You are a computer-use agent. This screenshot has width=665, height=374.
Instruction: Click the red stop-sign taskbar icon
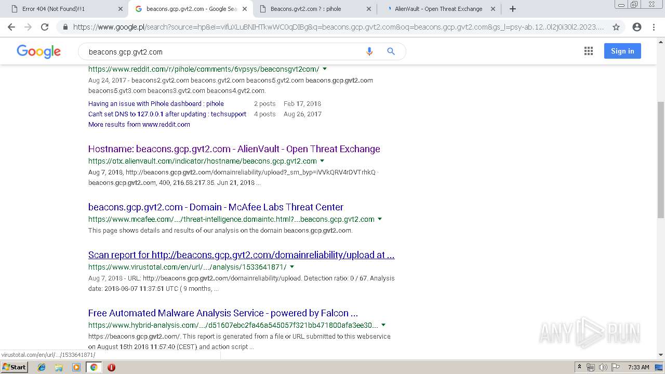(111, 367)
